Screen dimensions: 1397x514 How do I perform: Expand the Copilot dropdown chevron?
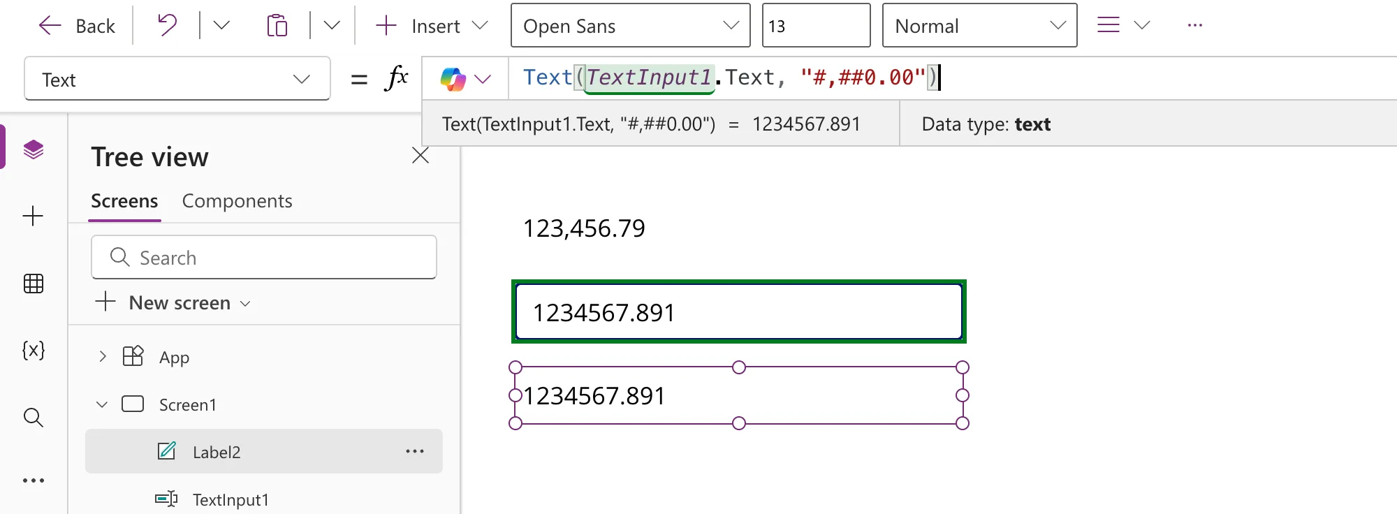(x=483, y=79)
